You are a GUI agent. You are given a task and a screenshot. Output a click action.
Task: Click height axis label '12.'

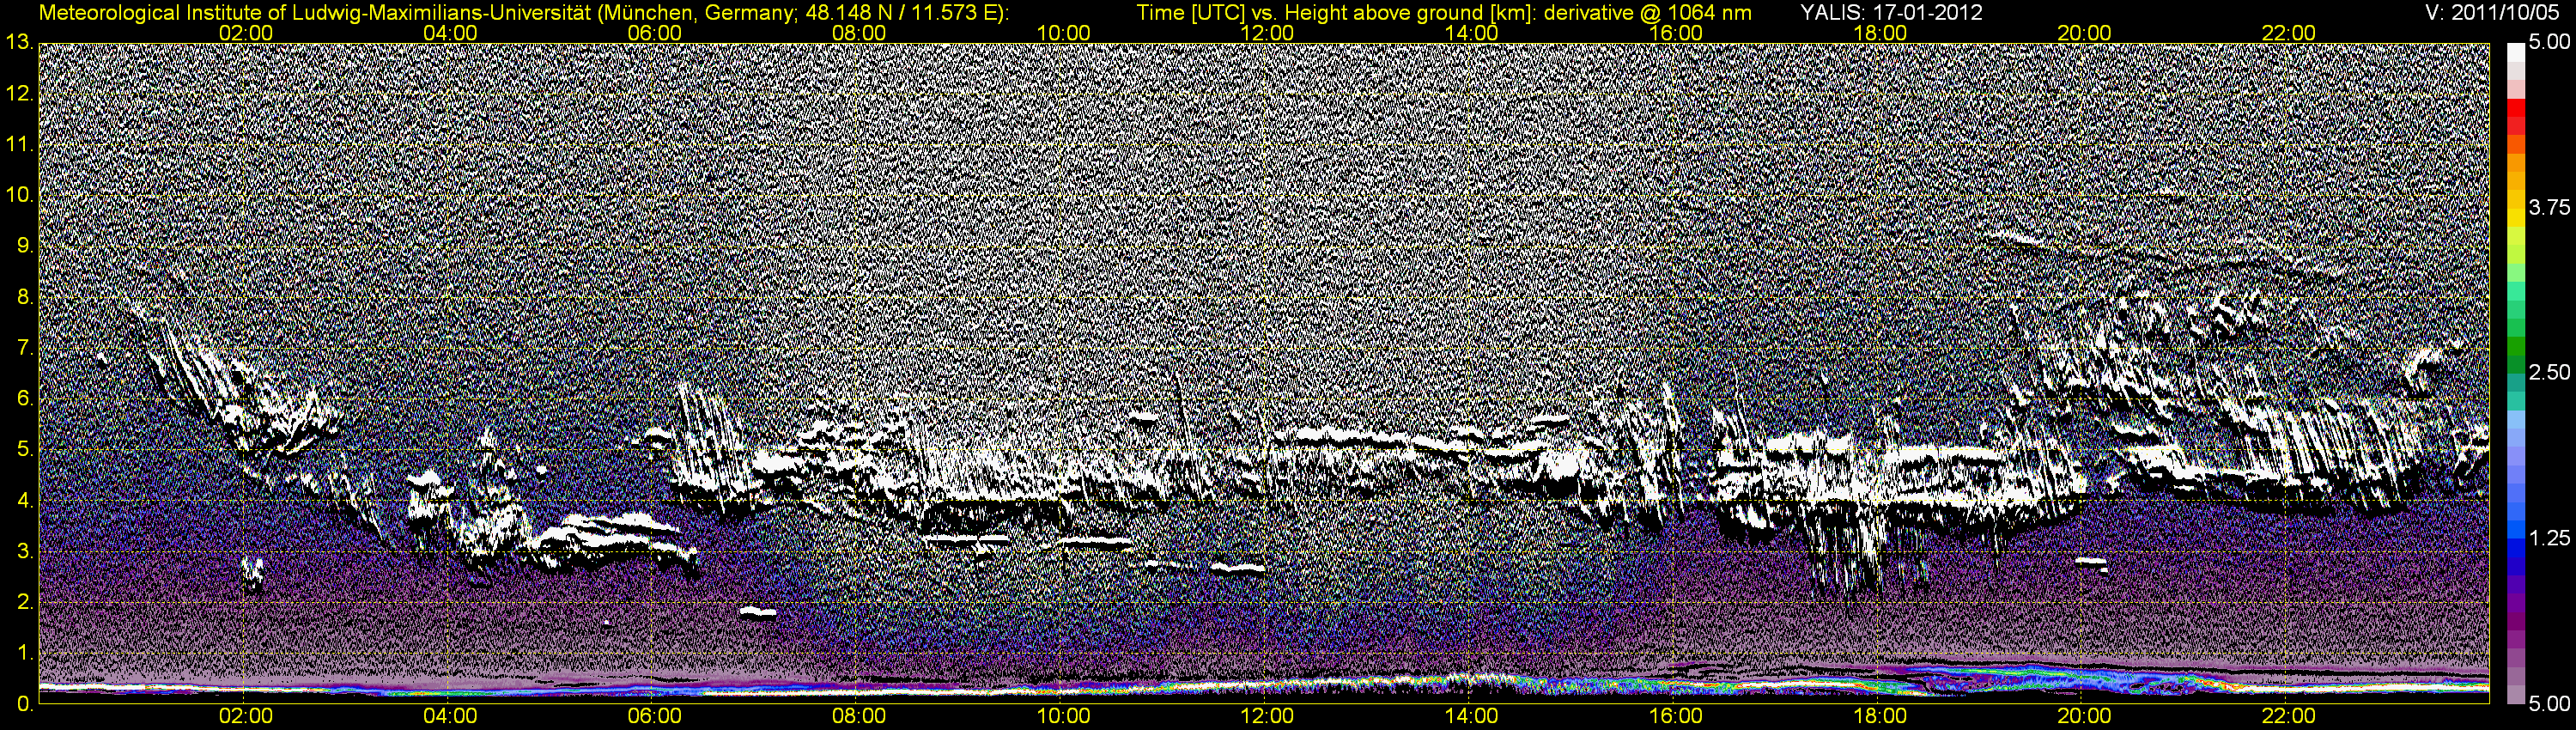[20, 94]
